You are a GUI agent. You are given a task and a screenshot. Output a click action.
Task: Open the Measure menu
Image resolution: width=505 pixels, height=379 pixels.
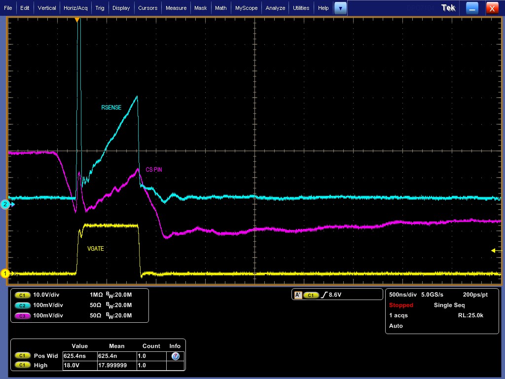[176, 7]
